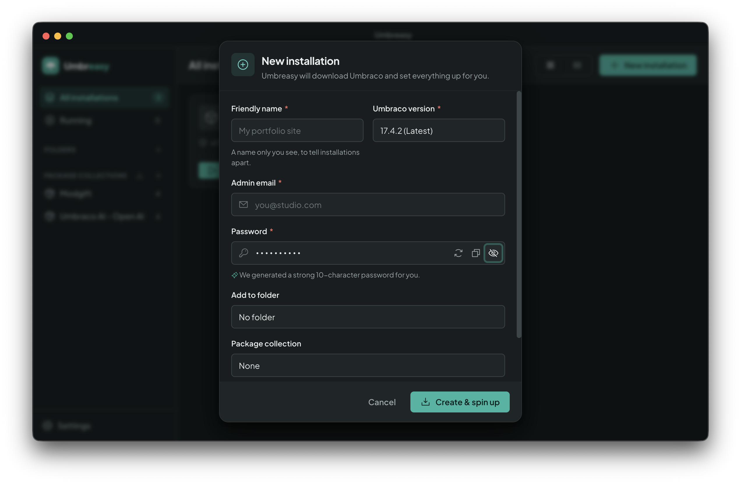Viewport: 741px width, 484px height.
Task: Click the Admin email input field
Action: click(x=368, y=204)
